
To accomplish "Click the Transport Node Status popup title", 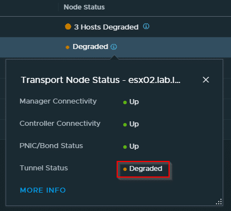I will click(100, 80).
